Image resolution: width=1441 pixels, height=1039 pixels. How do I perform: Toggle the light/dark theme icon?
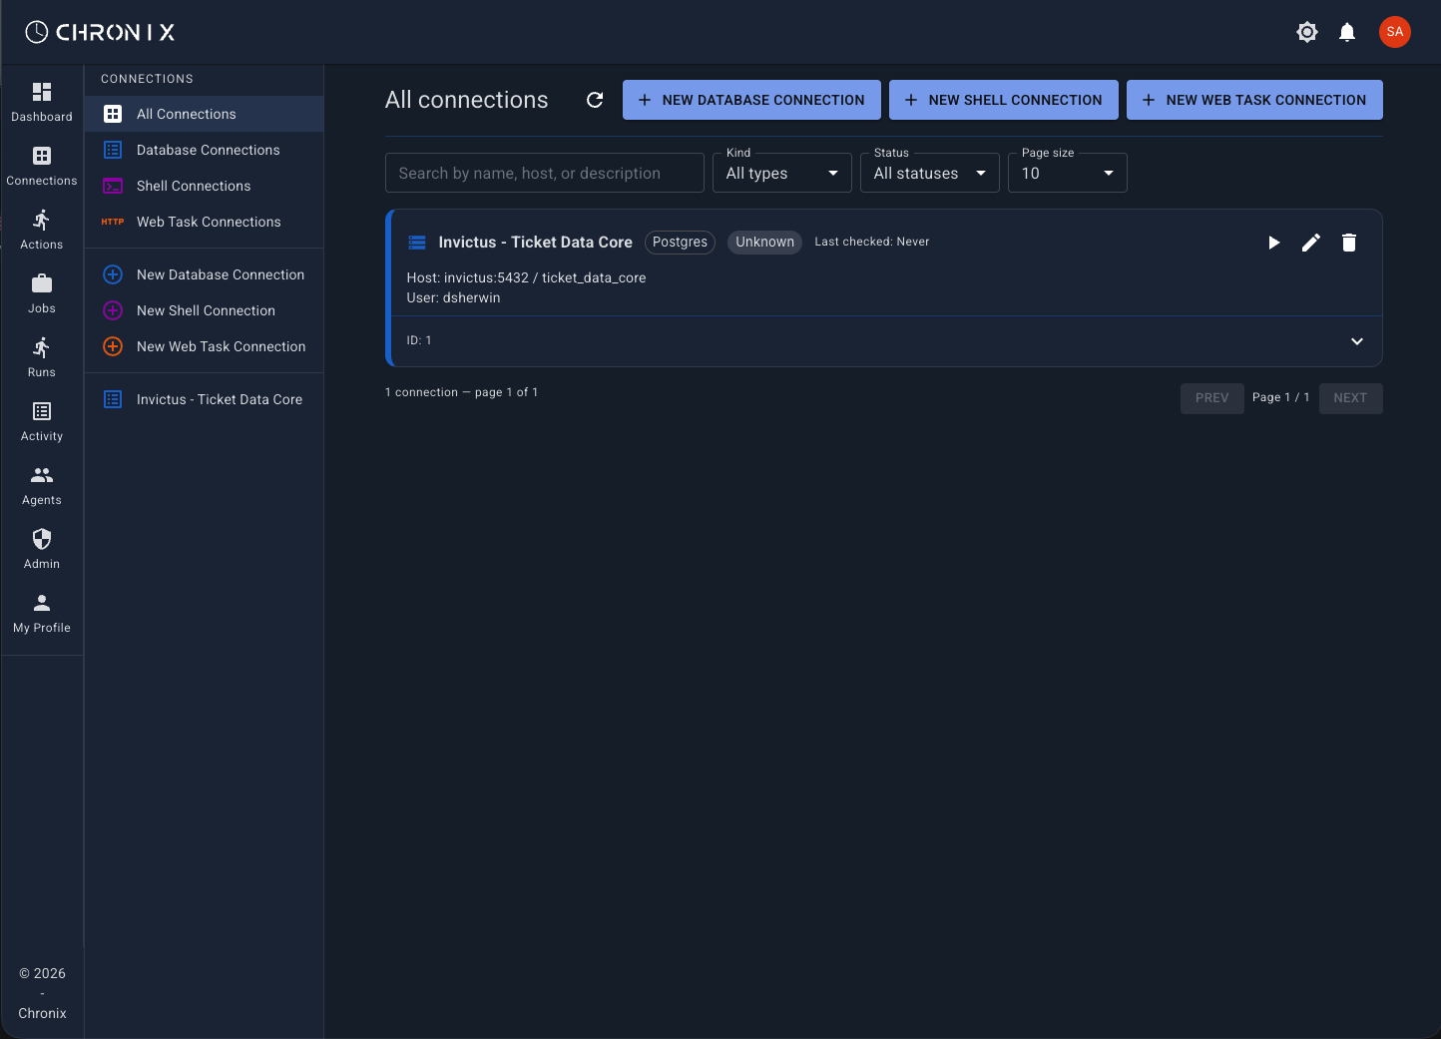[x=1306, y=32]
